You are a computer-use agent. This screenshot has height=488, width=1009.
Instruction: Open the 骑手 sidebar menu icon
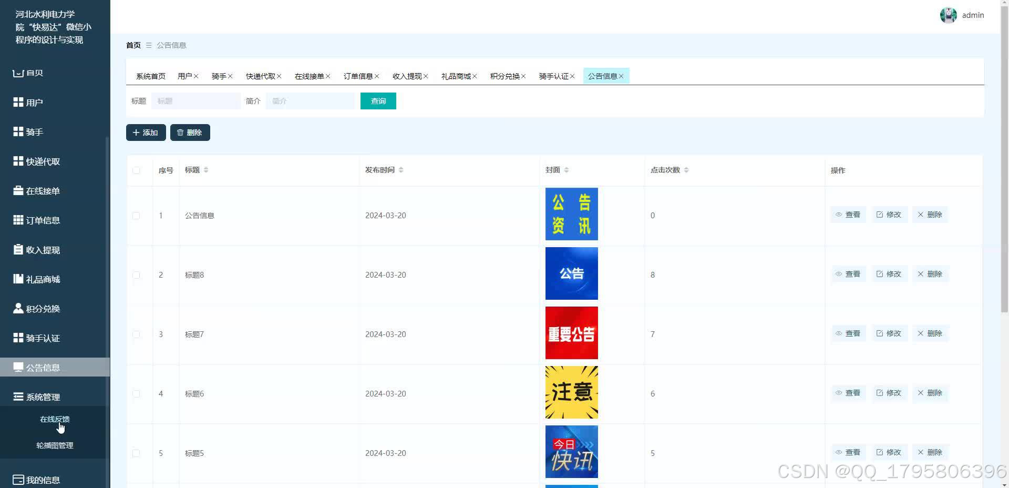[x=18, y=131]
